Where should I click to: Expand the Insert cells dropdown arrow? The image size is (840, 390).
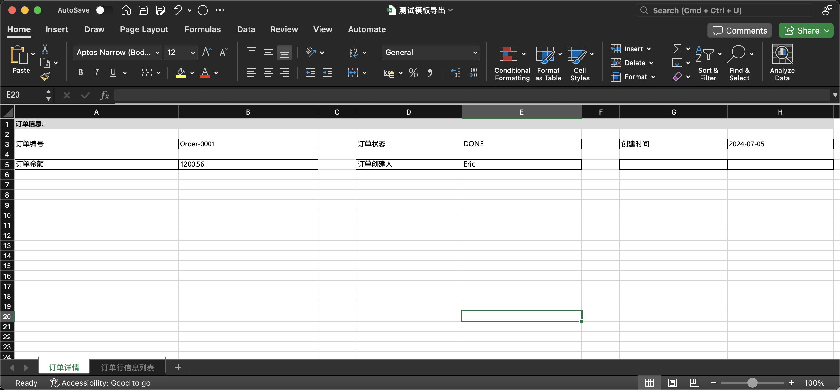[649, 49]
